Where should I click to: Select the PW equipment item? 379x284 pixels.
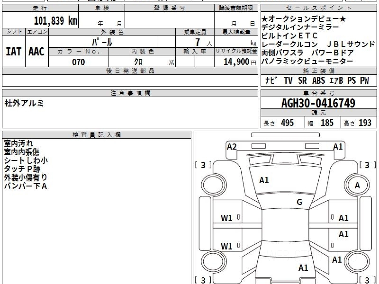coord(364,81)
